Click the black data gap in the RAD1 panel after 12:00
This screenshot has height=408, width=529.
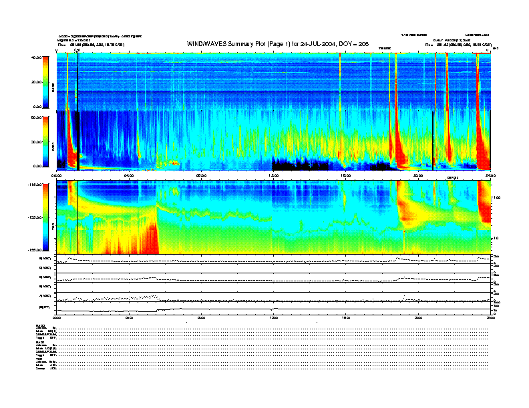click(x=301, y=163)
